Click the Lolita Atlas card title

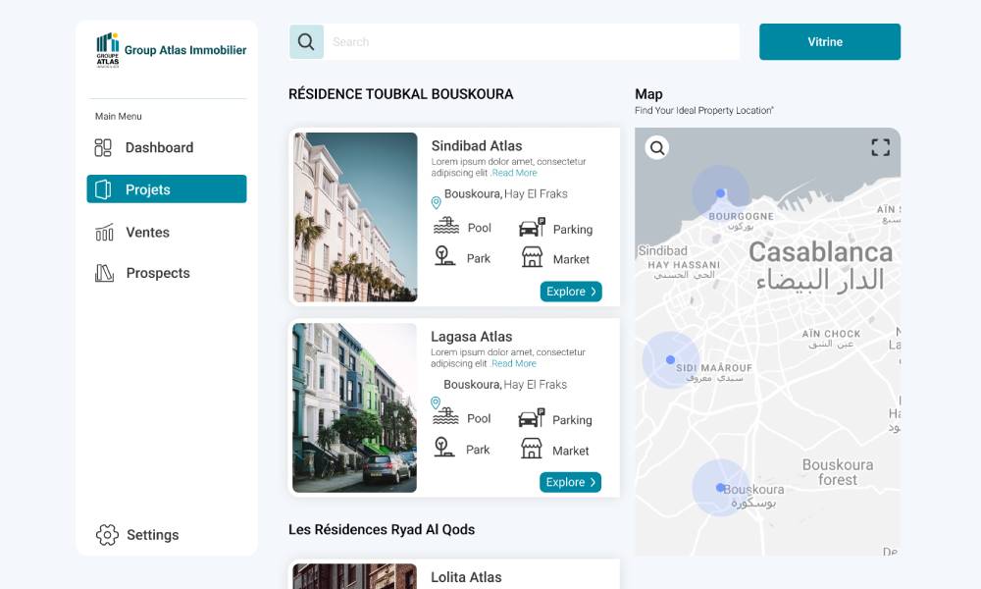pos(466,577)
